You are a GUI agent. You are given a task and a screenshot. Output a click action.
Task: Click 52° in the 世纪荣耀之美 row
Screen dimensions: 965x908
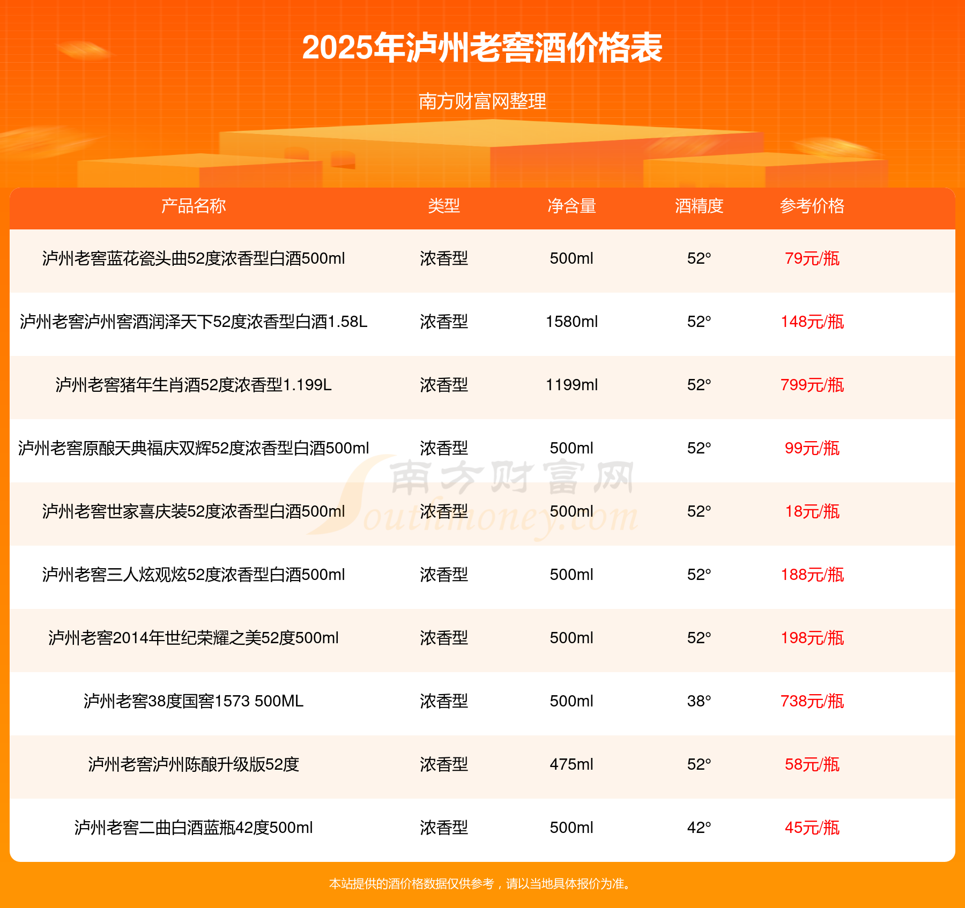(x=699, y=638)
